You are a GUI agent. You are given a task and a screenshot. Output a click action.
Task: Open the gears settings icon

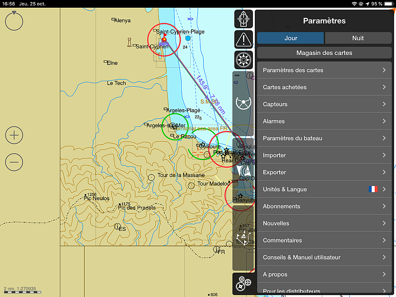[x=244, y=284]
